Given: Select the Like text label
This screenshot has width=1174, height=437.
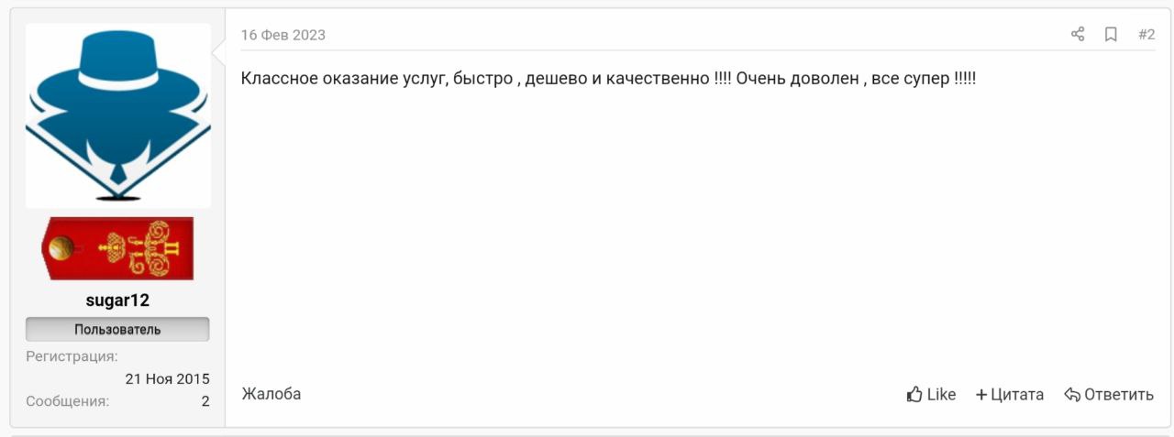Looking at the screenshot, I should (941, 395).
